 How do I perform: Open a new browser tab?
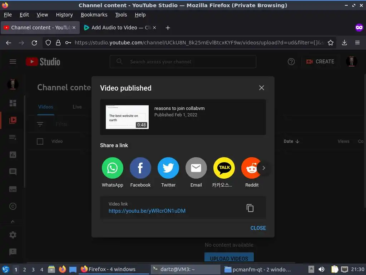pos(168,28)
